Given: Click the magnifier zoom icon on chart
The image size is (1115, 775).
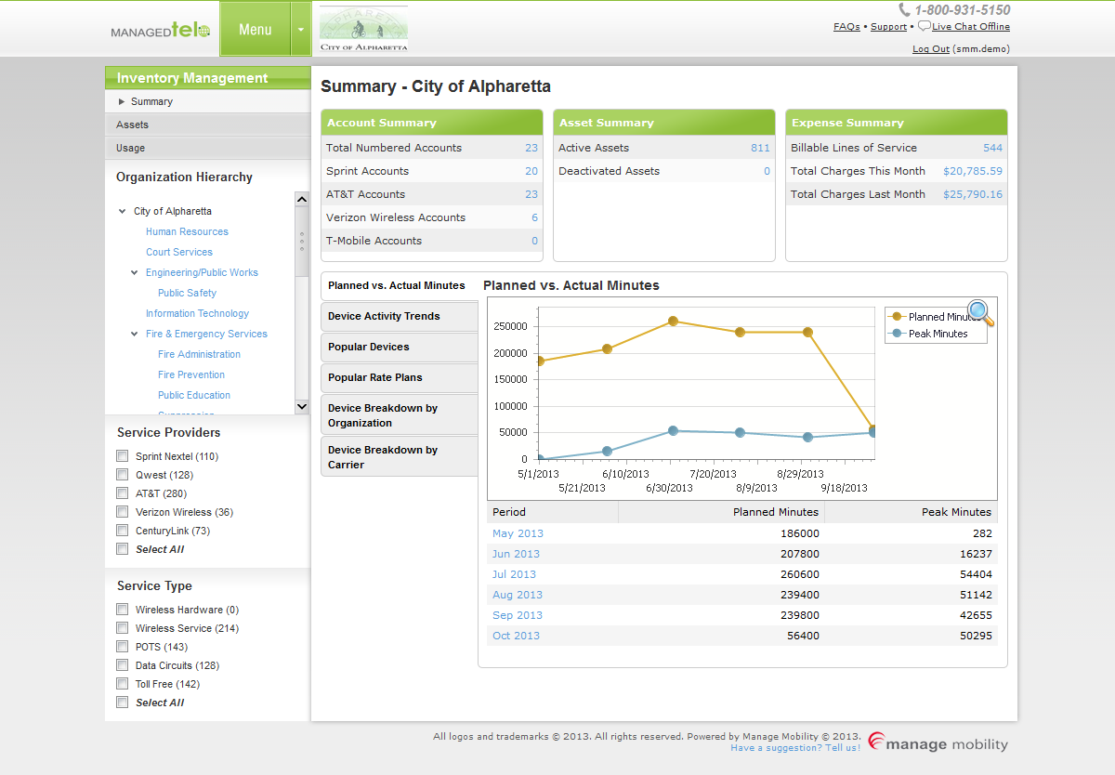Looking at the screenshot, I should (x=980, y=313).
